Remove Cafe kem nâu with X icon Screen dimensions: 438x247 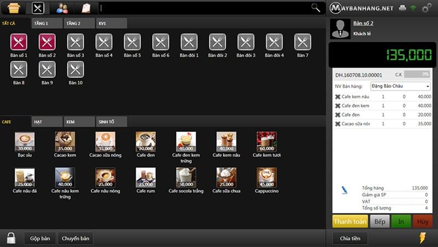[337, 97]
